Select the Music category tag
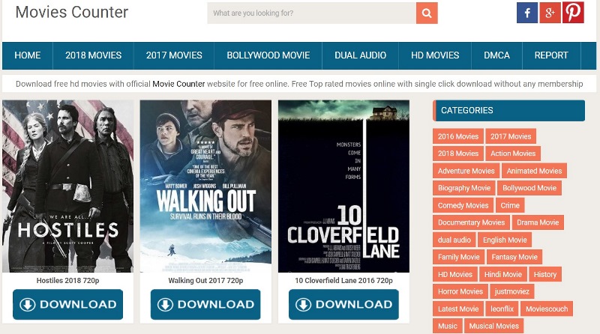This screenshot has width=600, height=334. [448, 326]
